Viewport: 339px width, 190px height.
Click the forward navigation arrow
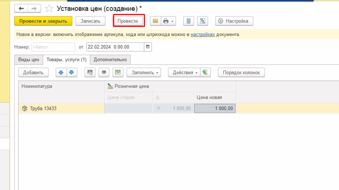pyautogui.click(x=34, y=9)
